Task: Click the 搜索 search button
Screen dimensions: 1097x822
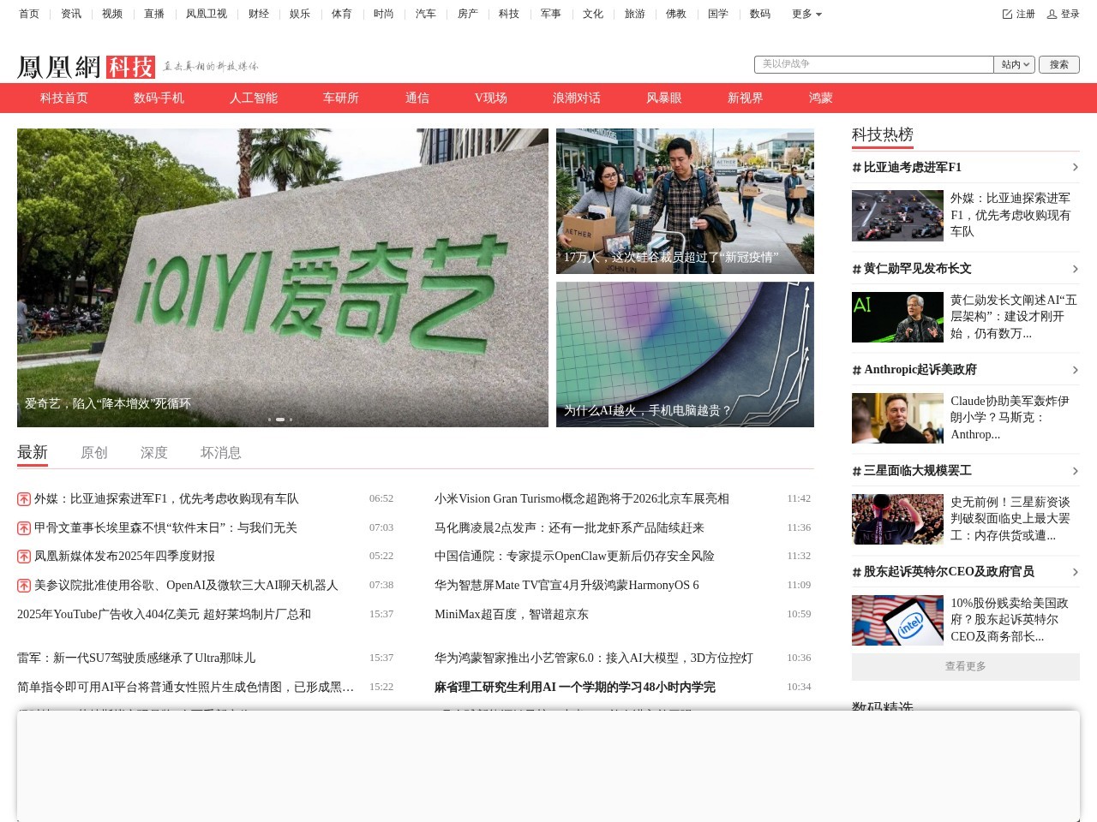Action: [1059, 64]
